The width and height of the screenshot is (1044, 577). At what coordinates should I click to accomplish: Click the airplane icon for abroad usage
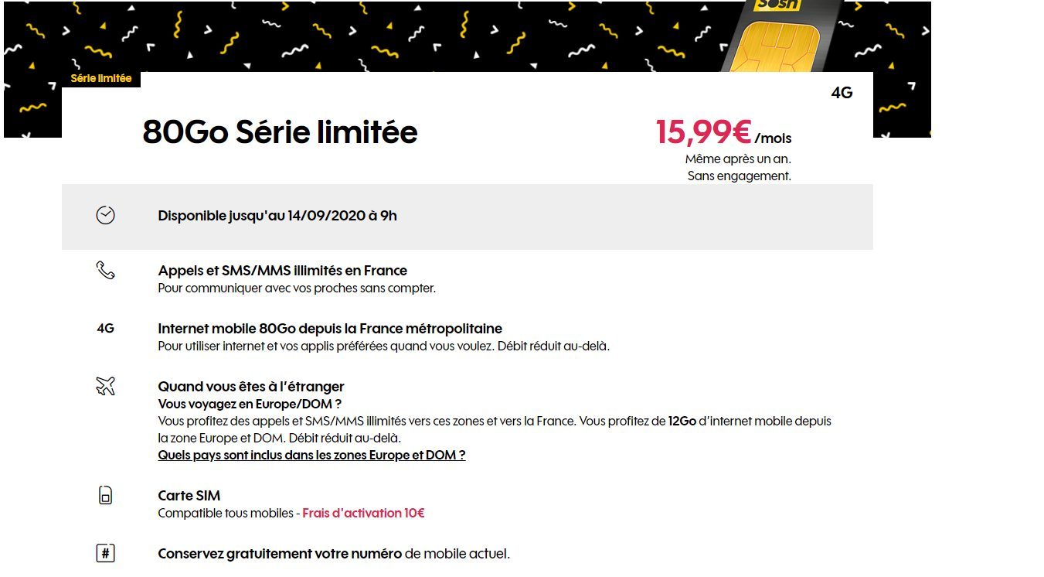click(x=105, y=386)
